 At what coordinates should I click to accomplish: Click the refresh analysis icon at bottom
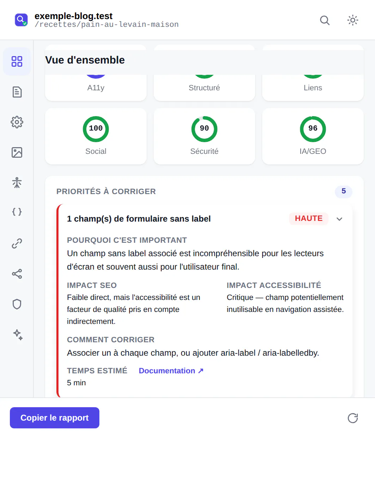pos(352,418)
